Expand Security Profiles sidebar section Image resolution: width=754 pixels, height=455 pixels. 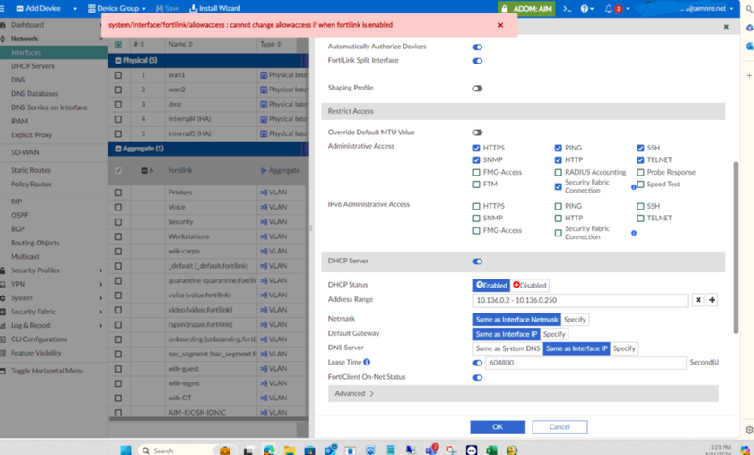(x=100, y=270)
